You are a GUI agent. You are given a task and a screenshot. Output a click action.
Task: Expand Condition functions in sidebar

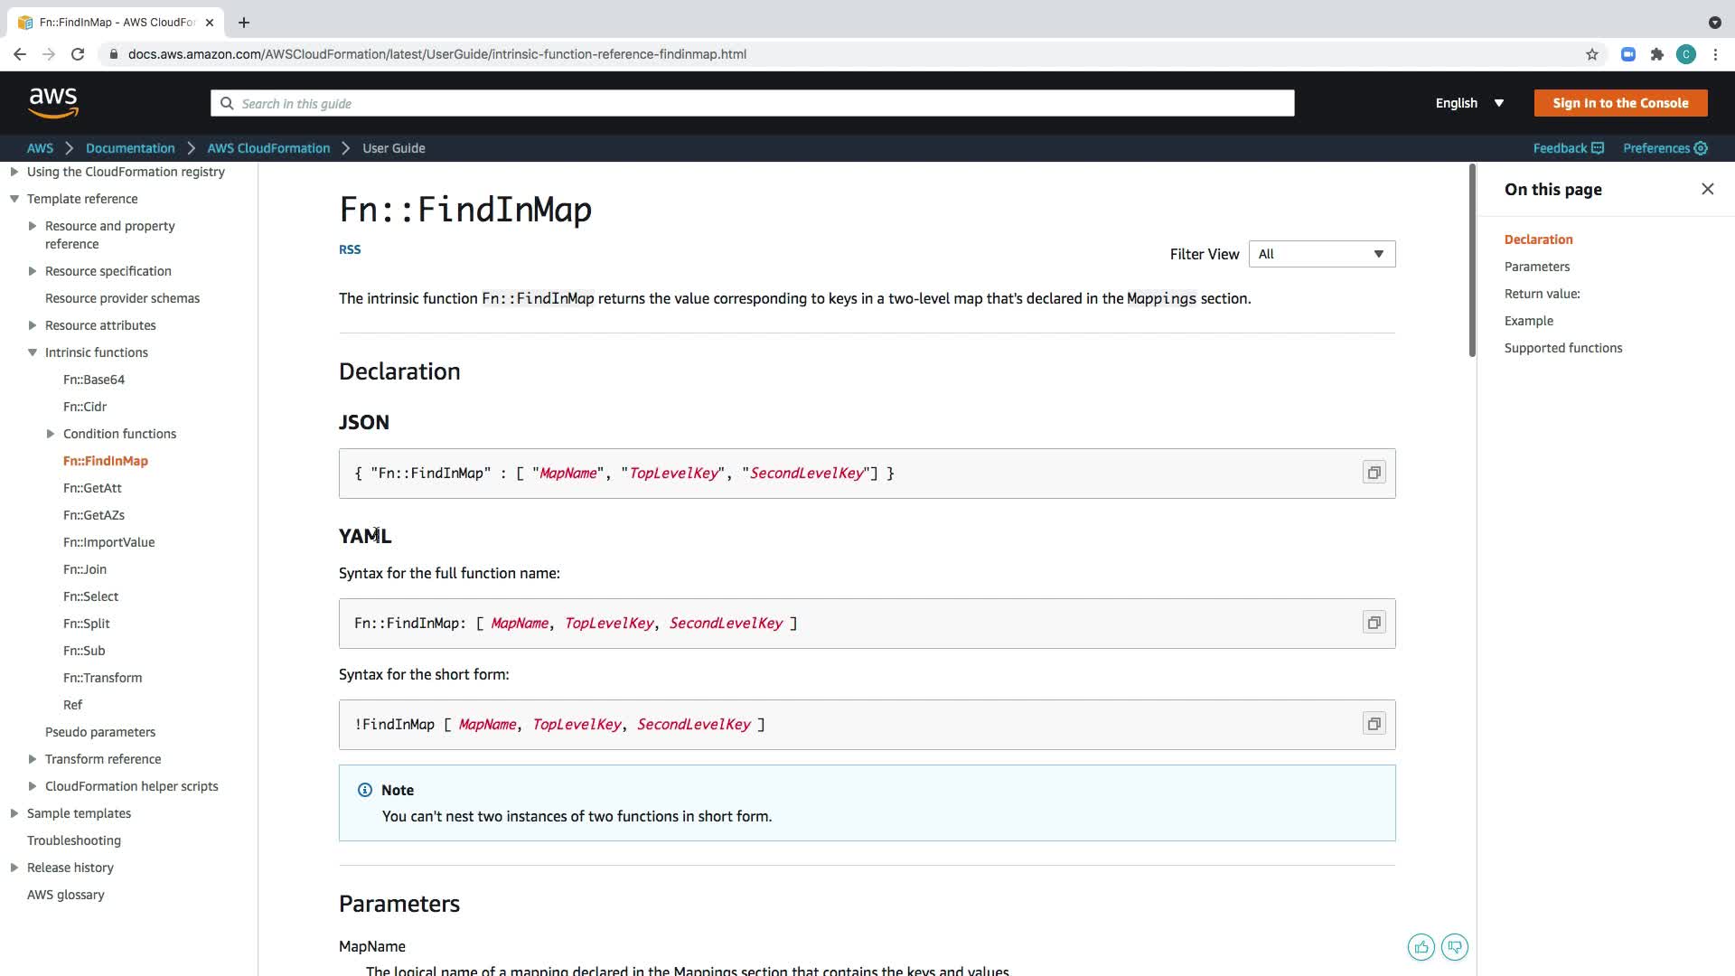point(51,434)
